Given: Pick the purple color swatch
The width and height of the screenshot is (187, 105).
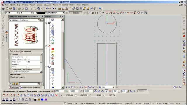Looking at the screenshot, I should [46, 99].
